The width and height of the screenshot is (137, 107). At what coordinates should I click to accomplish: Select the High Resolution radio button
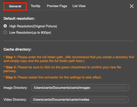(x=5, y=26)
